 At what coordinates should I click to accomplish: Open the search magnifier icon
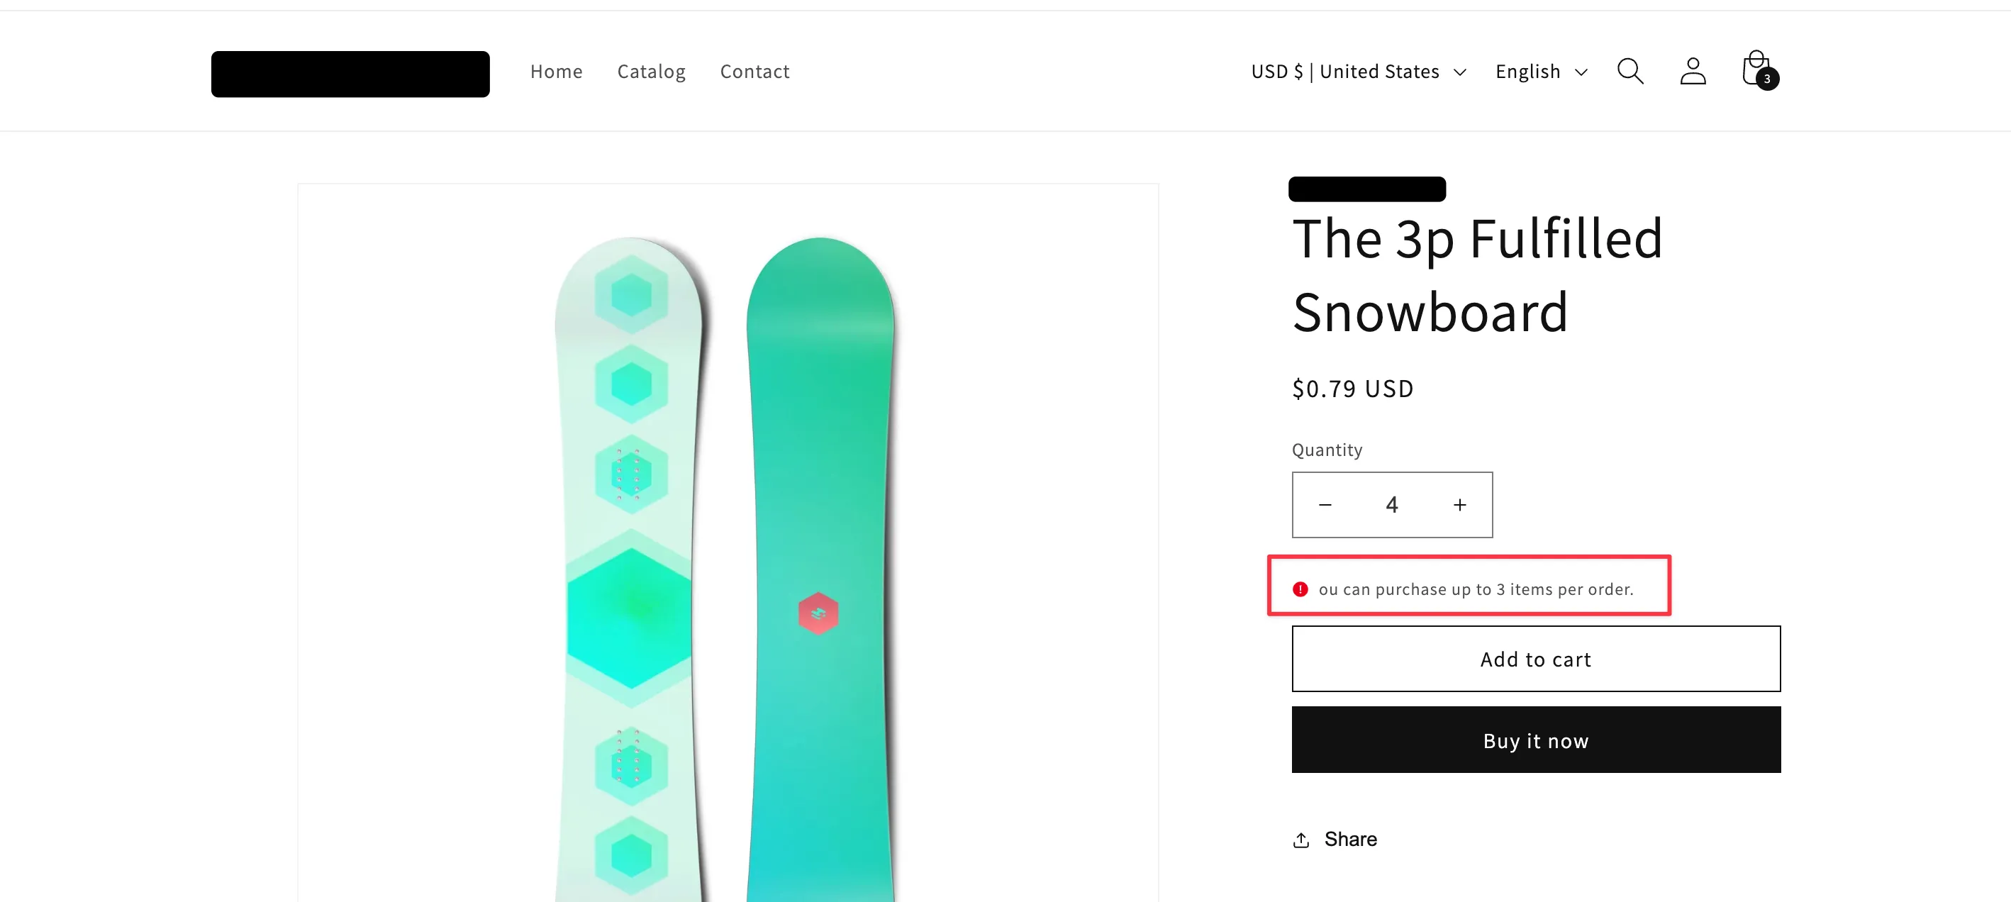click(1630, 71)
